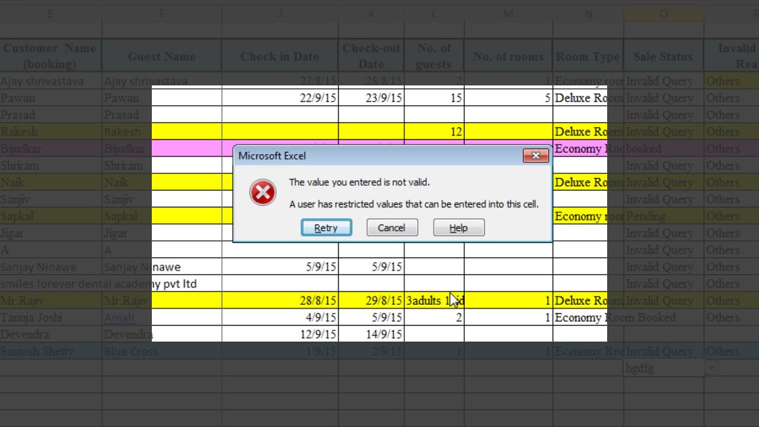Viewport: 759px width, 427px height.
Task: Select the 3adults 1kid guests cell
Action: [434, 301]
